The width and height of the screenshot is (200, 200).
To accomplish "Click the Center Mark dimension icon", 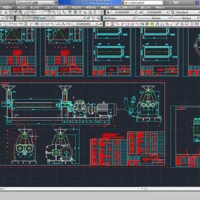I will click(42, 24).
